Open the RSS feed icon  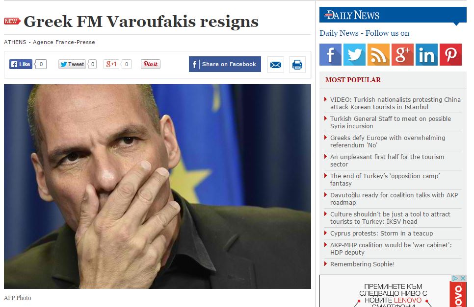[x=378, y=54]
